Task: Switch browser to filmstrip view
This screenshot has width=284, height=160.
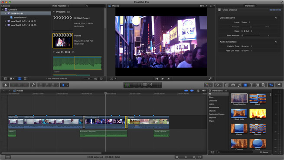Action: (x=20, y=78)
